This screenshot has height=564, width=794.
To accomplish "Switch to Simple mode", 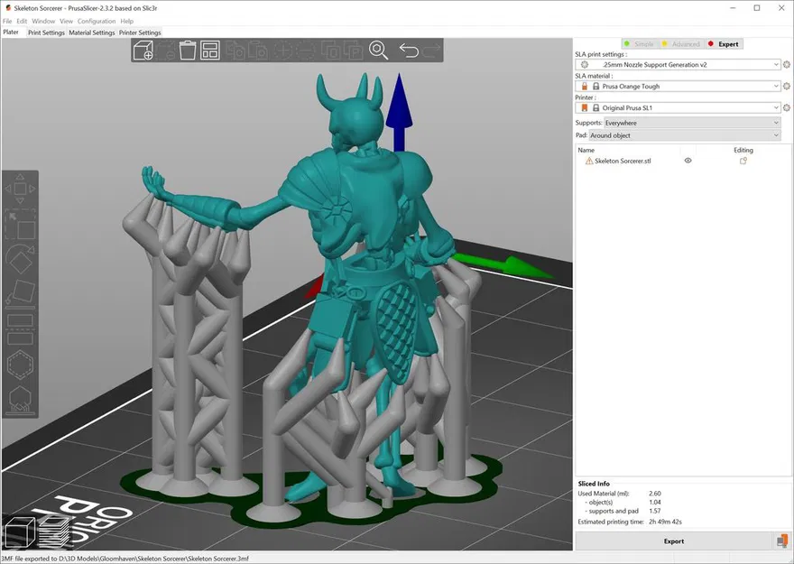I will point(642,43).
